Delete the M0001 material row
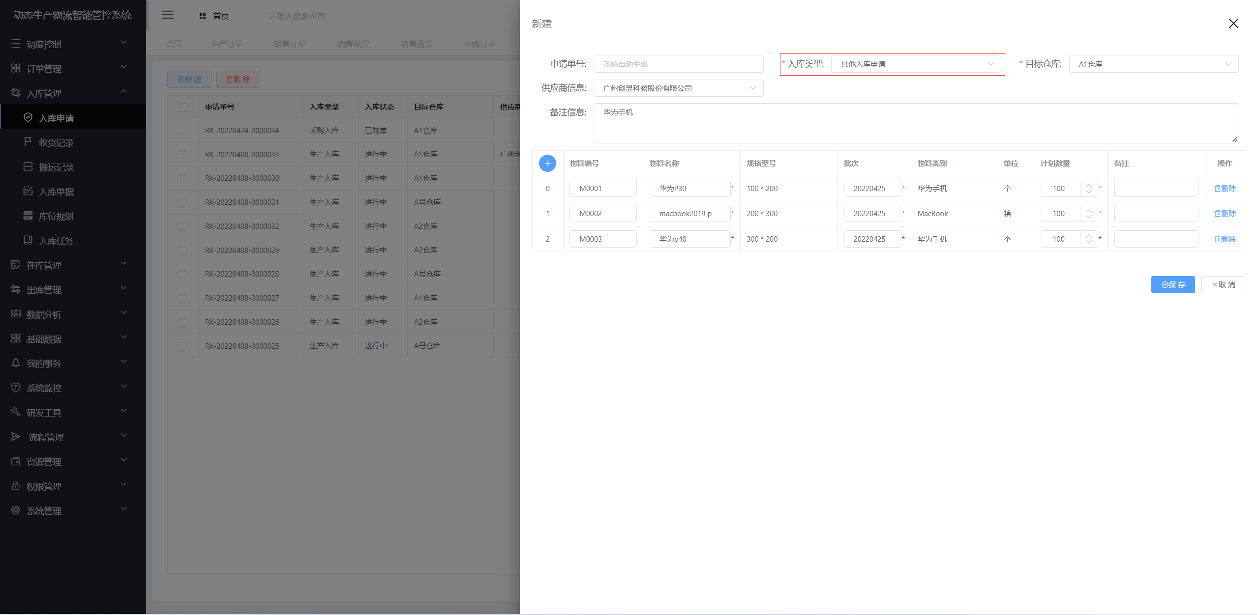 click(x=1225, y=189)
